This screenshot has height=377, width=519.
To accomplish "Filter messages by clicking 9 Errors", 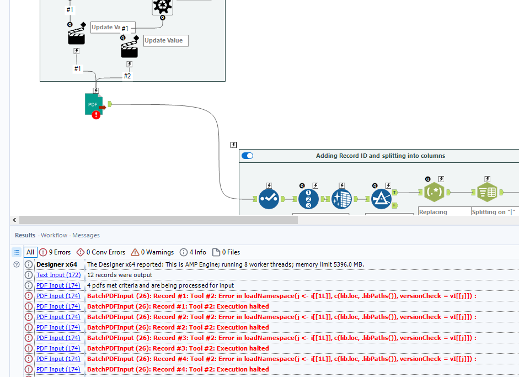I will (54, 252).
